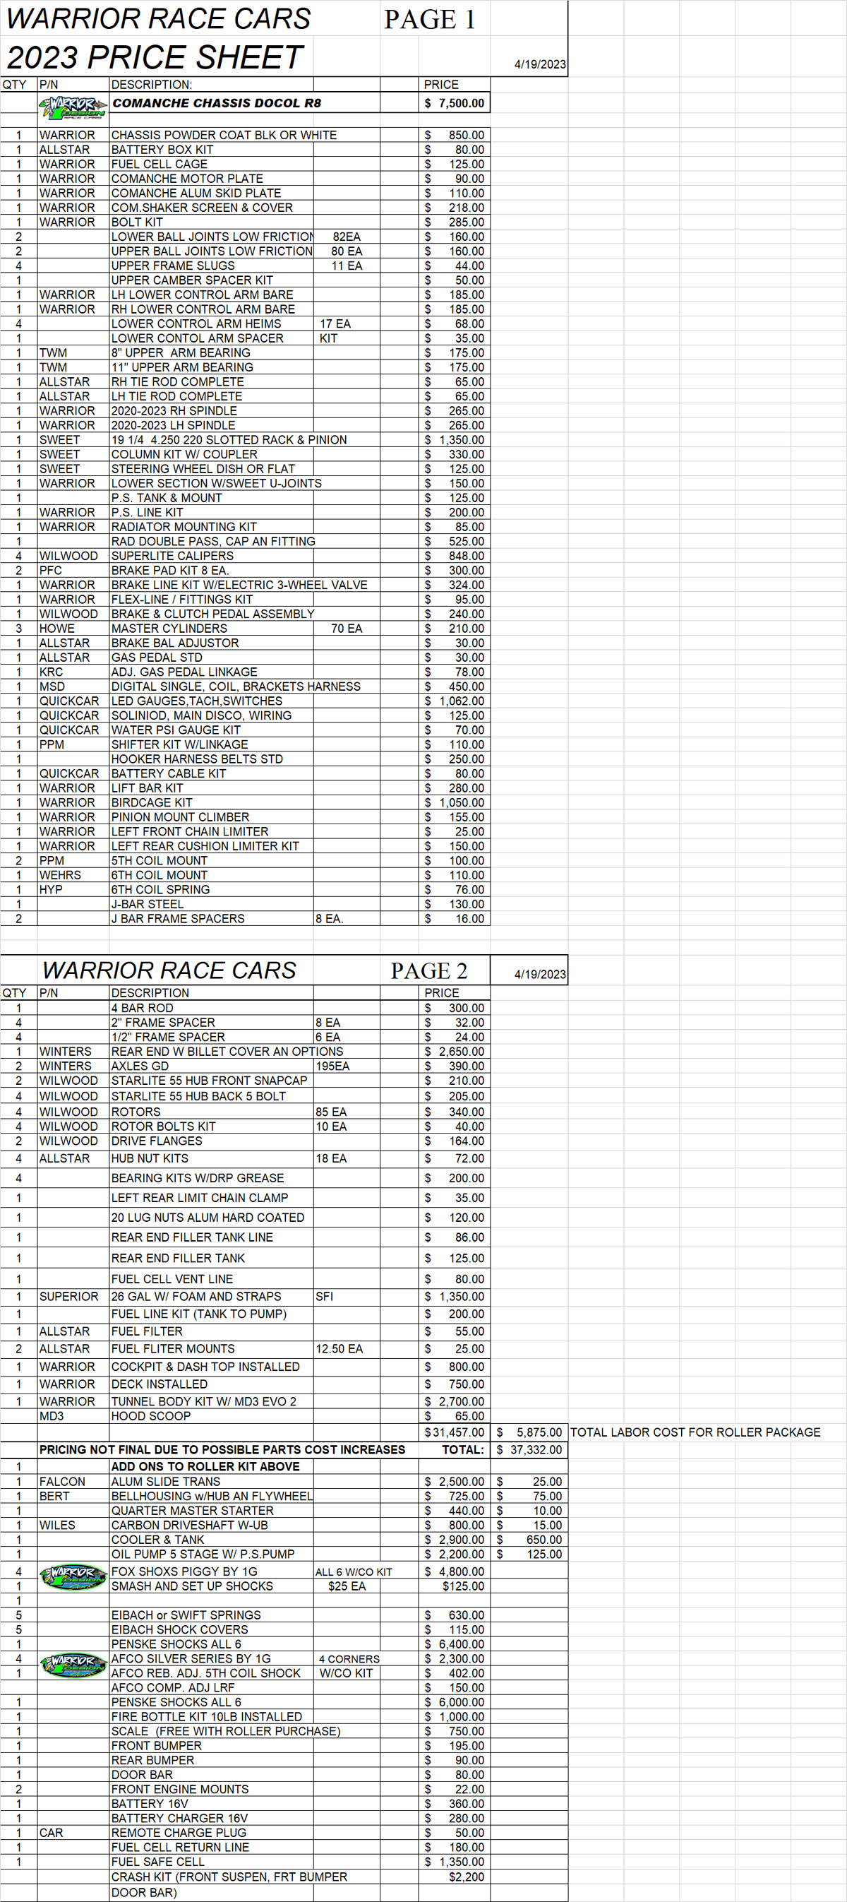The width and height of the screenshot is (847, 1902).
Task: Select the SUPERLITE CALIPERS cell
Action: tap(173, 556)
